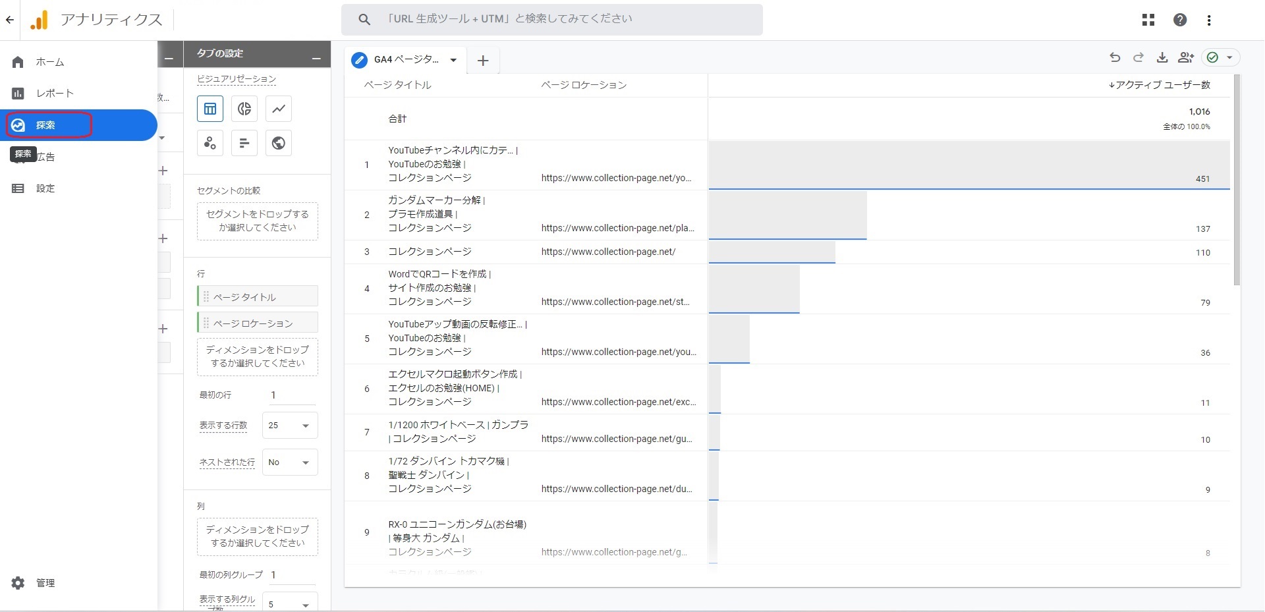Click the 最初の列グループ input field
Image resolution: width=1265 pixels, height=612 pixels.
click(292, 575)
